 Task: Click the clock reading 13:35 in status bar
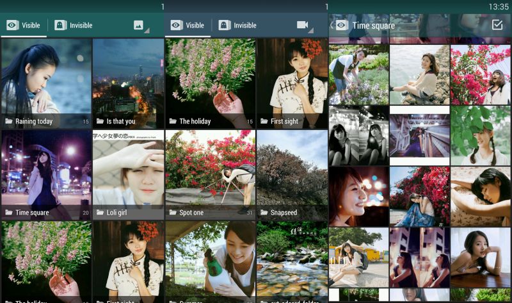499,6
